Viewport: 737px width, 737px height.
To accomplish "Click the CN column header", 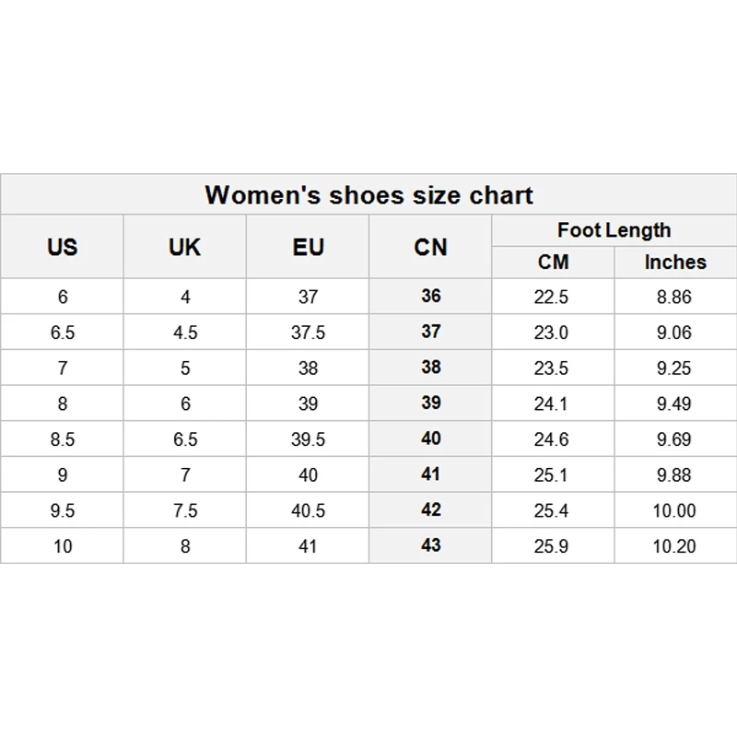I will [430, 247].
